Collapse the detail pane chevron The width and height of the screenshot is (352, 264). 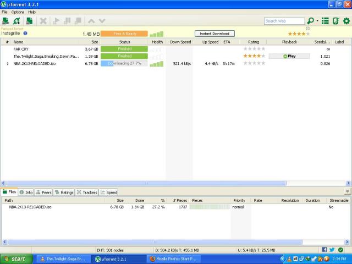pyautogui.click(x=347, y=191)
